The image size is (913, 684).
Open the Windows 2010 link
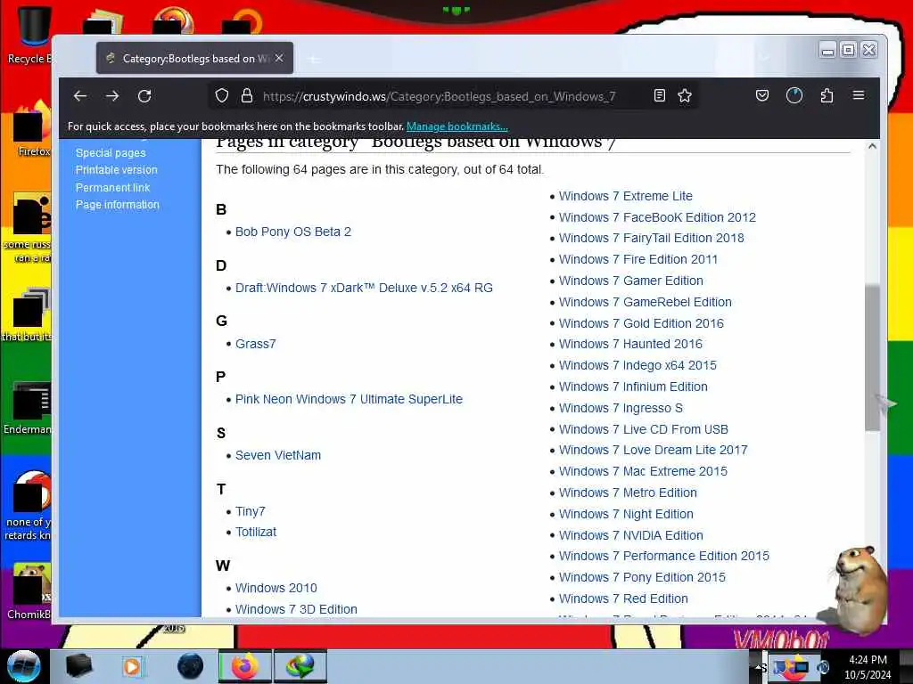click(x=276, y=588)
